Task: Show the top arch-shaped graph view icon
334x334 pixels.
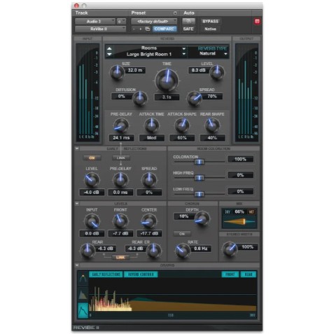Action: coord(83,279)
